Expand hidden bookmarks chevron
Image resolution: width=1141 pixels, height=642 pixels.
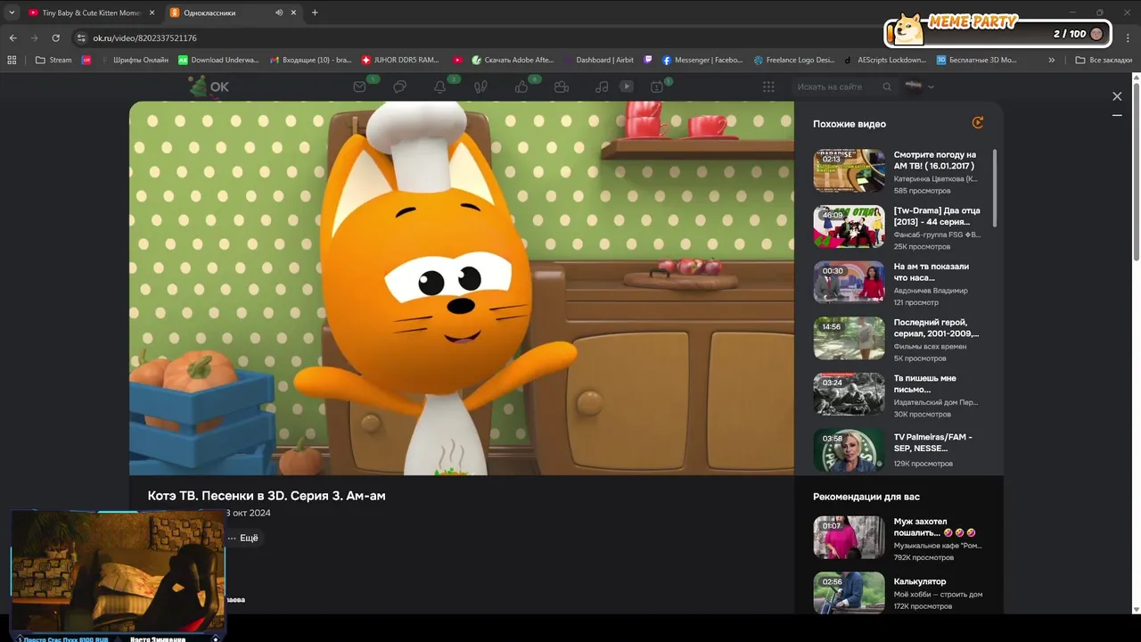tap(1052, 60)
